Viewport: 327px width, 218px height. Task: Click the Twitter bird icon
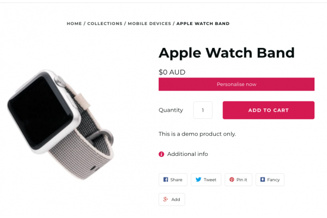[198, 179]
